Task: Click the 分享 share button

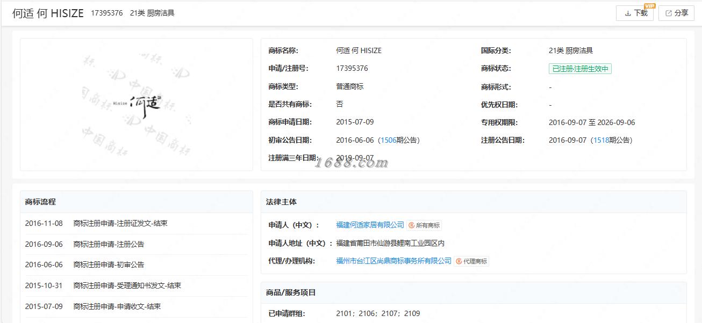Action: click(676, 13)
